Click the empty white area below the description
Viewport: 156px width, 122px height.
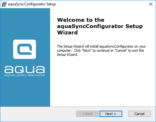coord(103,81)
